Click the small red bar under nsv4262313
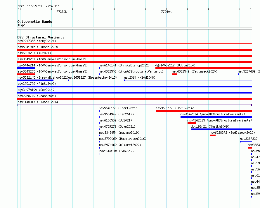The height and width of the screenshot is (208, 260). click(x=192, y=123)
